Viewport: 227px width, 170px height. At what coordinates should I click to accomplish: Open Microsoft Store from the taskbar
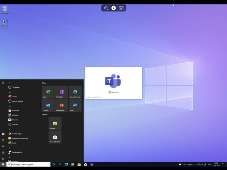coord(79,164)
